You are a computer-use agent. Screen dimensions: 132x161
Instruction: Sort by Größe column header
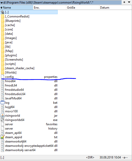83,8
